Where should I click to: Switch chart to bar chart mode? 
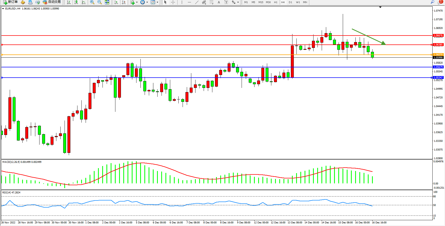pyautogui.click(x=69, y=2)
